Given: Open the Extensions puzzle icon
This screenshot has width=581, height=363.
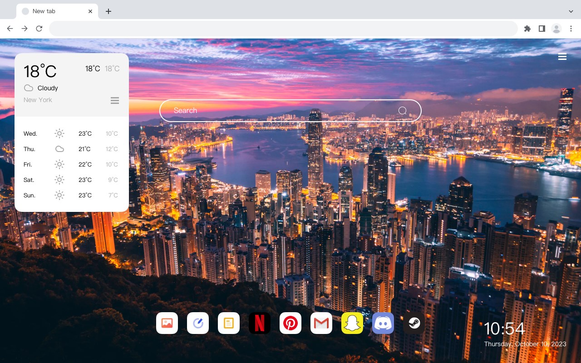Looking at the screenshot, I should coord(527,29).
